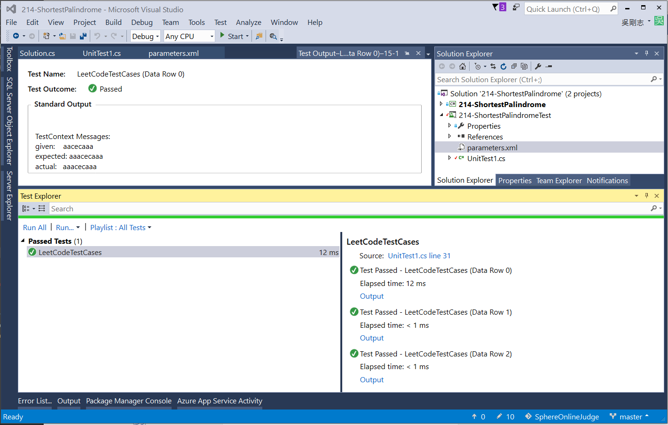This screenshot has width=668, height=425.
Task: Toggle the Sync with Active Document icon
Action: [x=493, y=66]
